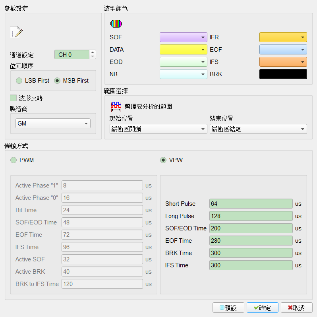Select LSB First bit order
Image resolution: width=317 pixels, height=317 pixels.
pyautogui.click(x=33, y=81)
